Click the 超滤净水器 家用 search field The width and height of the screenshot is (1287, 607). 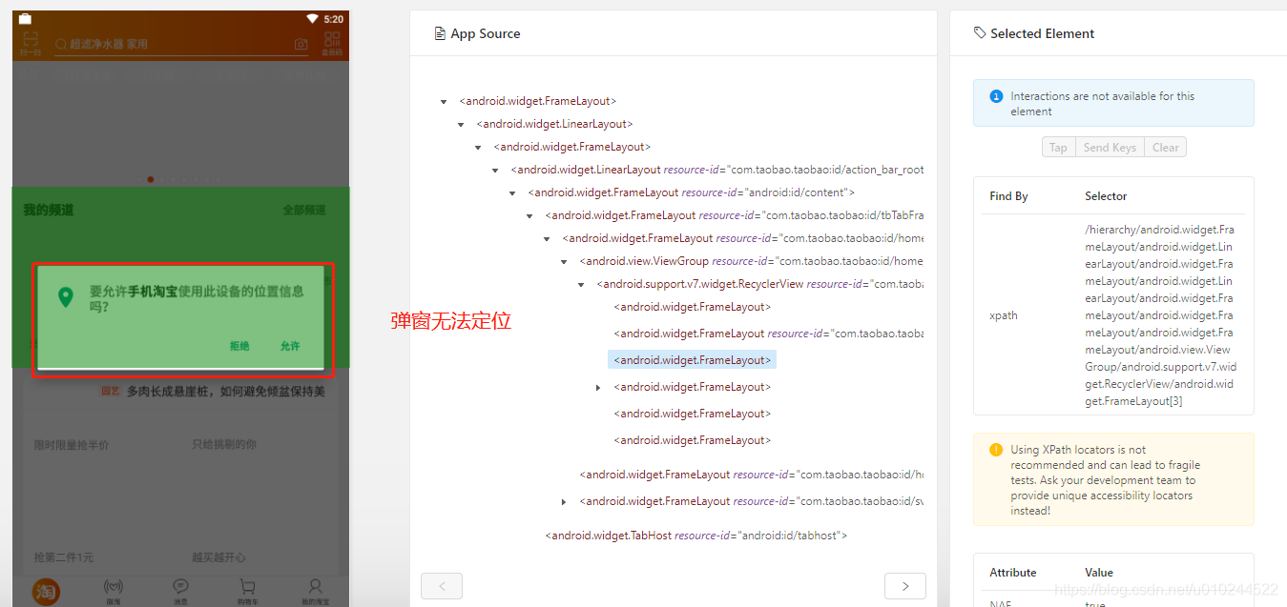(x=181, y=44)
